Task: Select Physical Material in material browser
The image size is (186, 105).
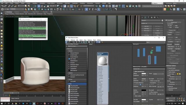Action: [x=74, y=53]
